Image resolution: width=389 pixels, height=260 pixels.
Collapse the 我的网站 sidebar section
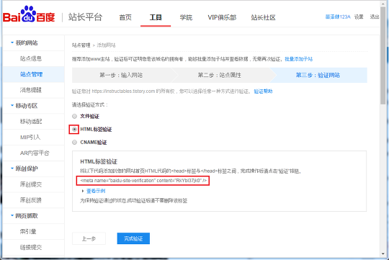point(24,43)
